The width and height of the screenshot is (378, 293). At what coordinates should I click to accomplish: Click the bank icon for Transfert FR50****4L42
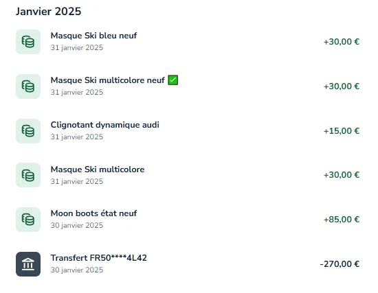pyautogui.click(x=28, y=264)
